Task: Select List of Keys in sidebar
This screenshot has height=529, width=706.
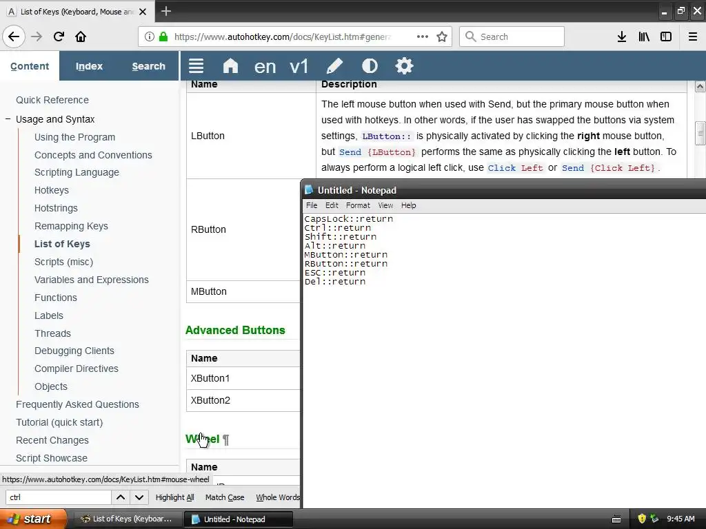Action: tap(62, 244)
